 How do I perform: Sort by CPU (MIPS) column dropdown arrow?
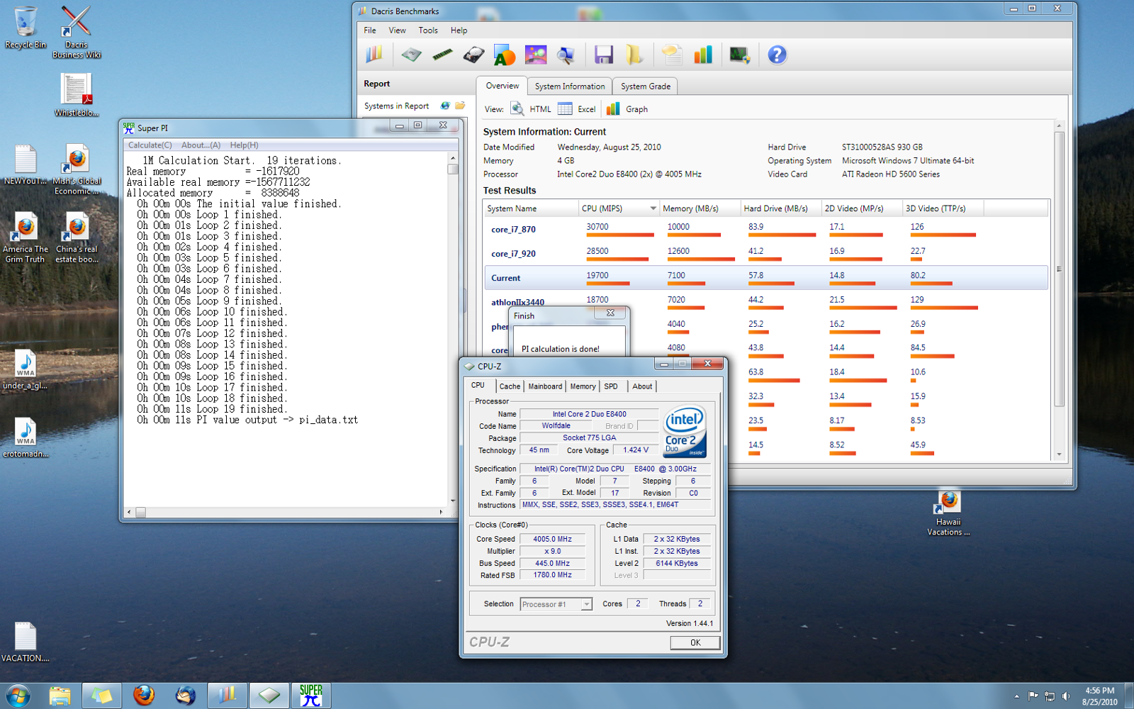pyautogui.click(x=653, y=208)
